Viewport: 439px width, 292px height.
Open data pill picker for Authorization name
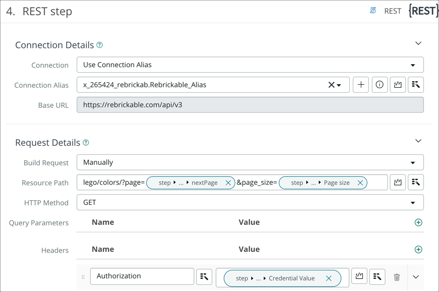(x=204, y=276)
